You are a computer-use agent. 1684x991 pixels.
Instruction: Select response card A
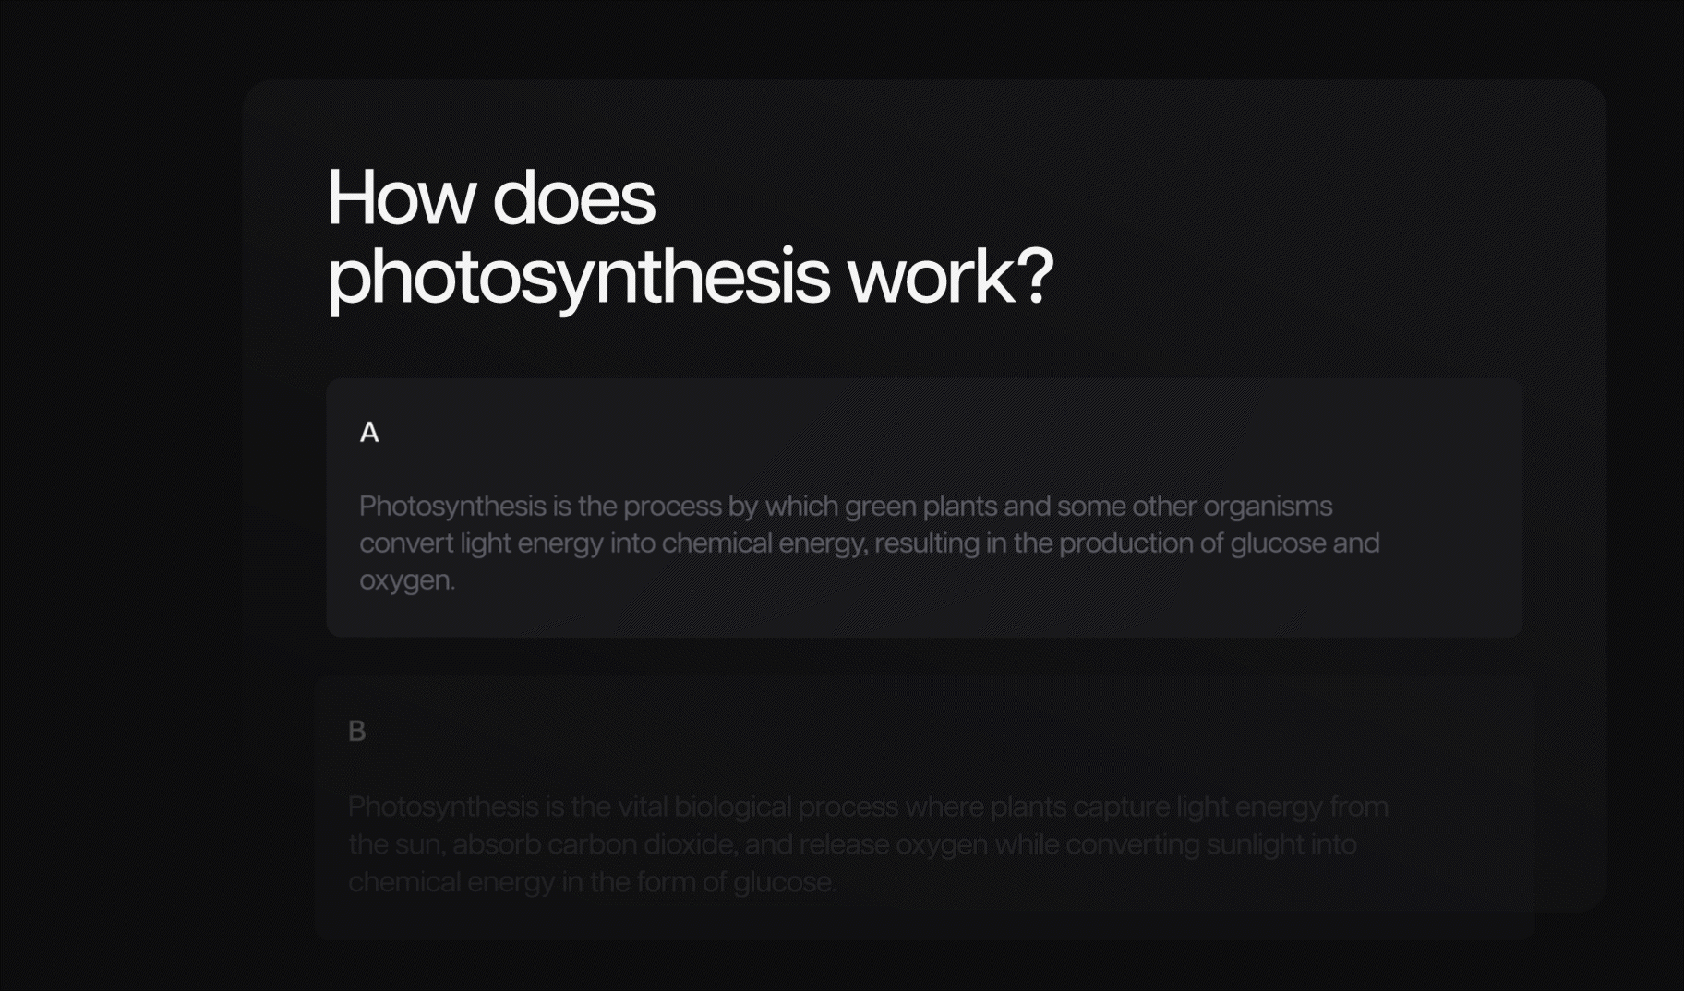(x=924, y=507)
